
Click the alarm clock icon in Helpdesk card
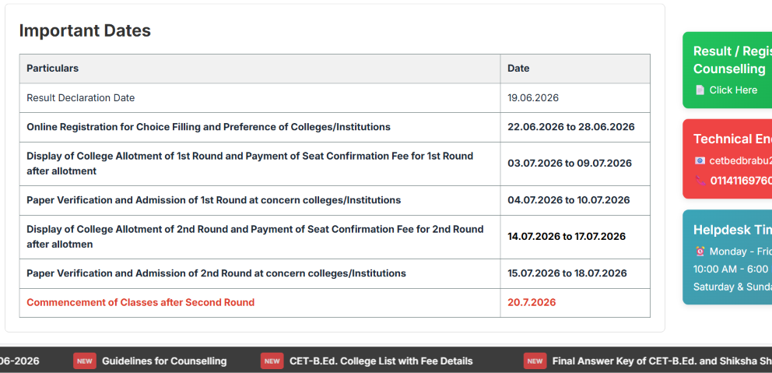point(700,252)
